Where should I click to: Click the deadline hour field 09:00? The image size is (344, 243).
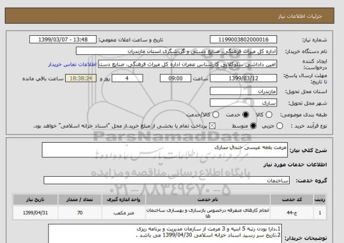click(176, 78)
